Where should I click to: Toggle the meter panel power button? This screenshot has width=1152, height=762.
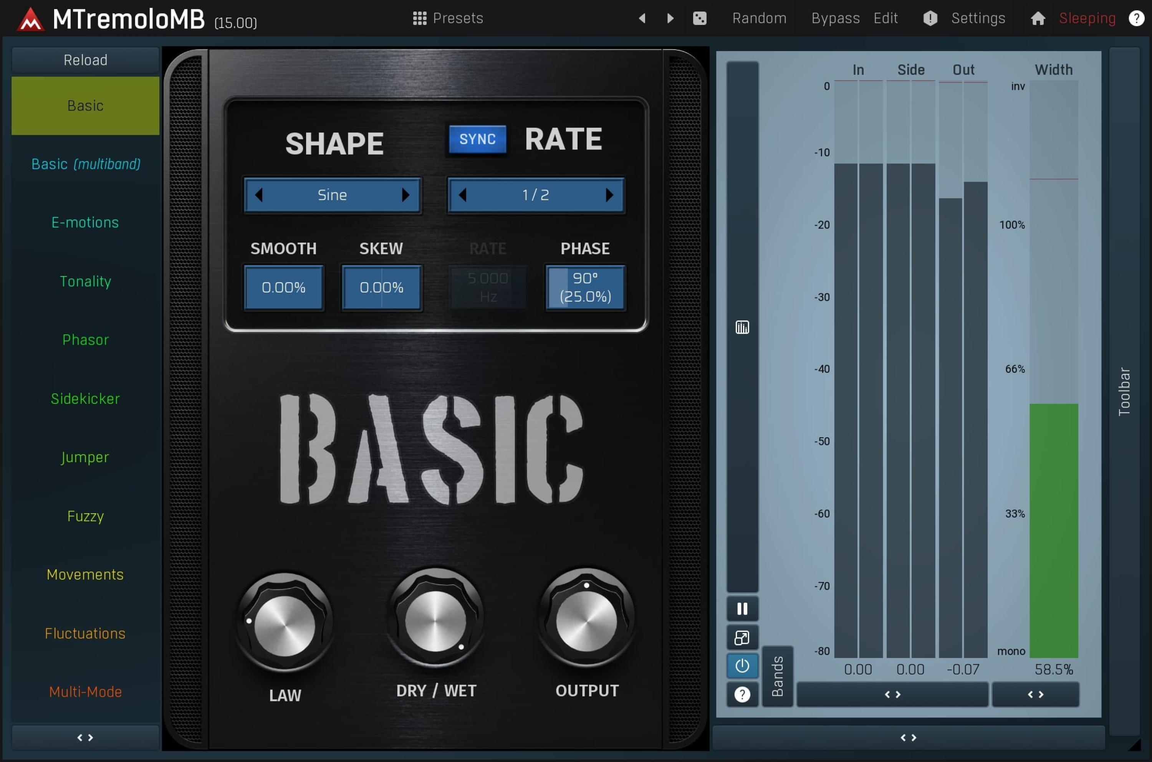coord(742,666)
